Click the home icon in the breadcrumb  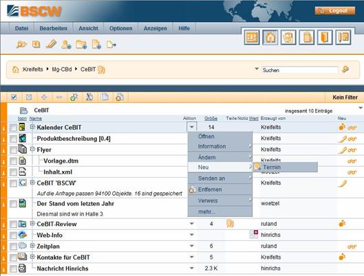click(x=15, y=69)
